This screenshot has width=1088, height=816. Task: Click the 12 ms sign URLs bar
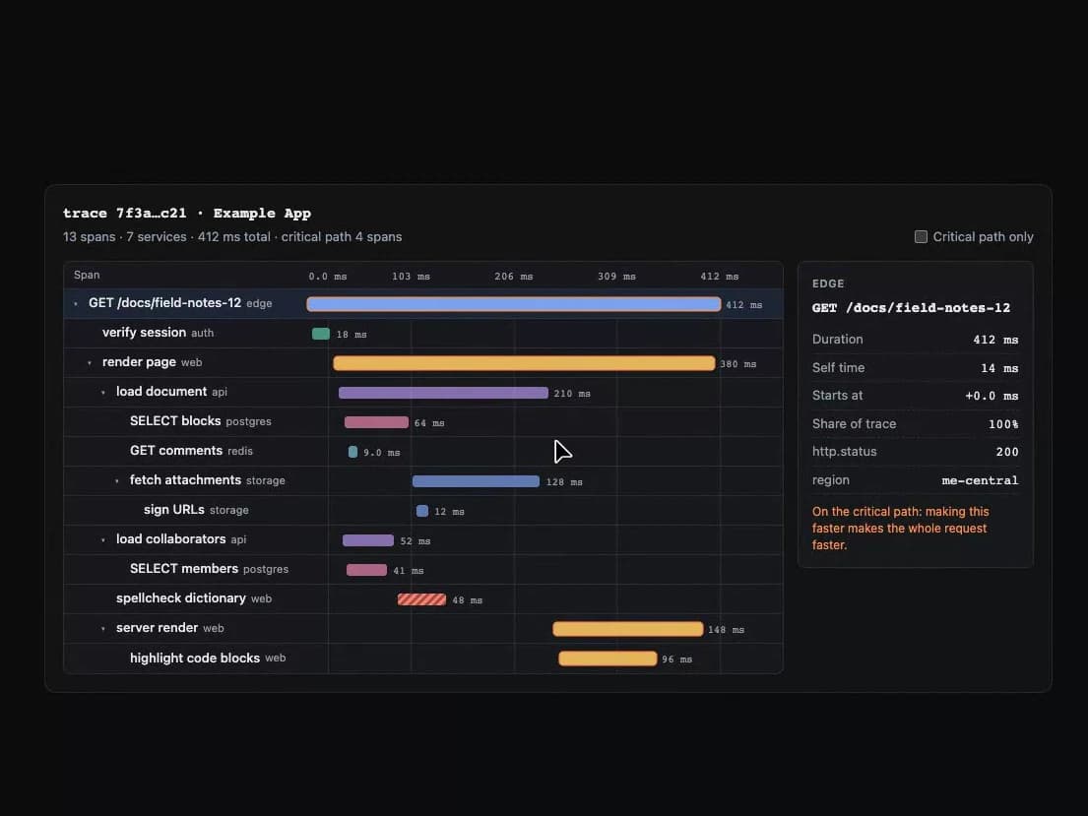click(421, 511)
